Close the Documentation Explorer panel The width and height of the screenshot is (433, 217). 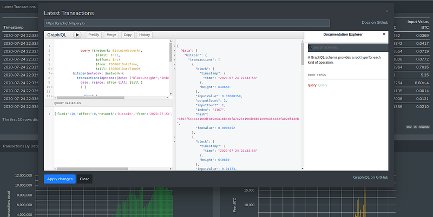click(384, 34)
